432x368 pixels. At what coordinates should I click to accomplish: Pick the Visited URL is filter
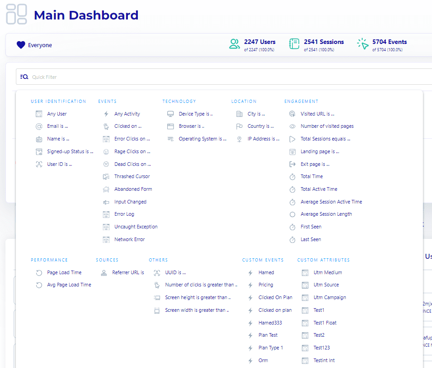(317, 114)
